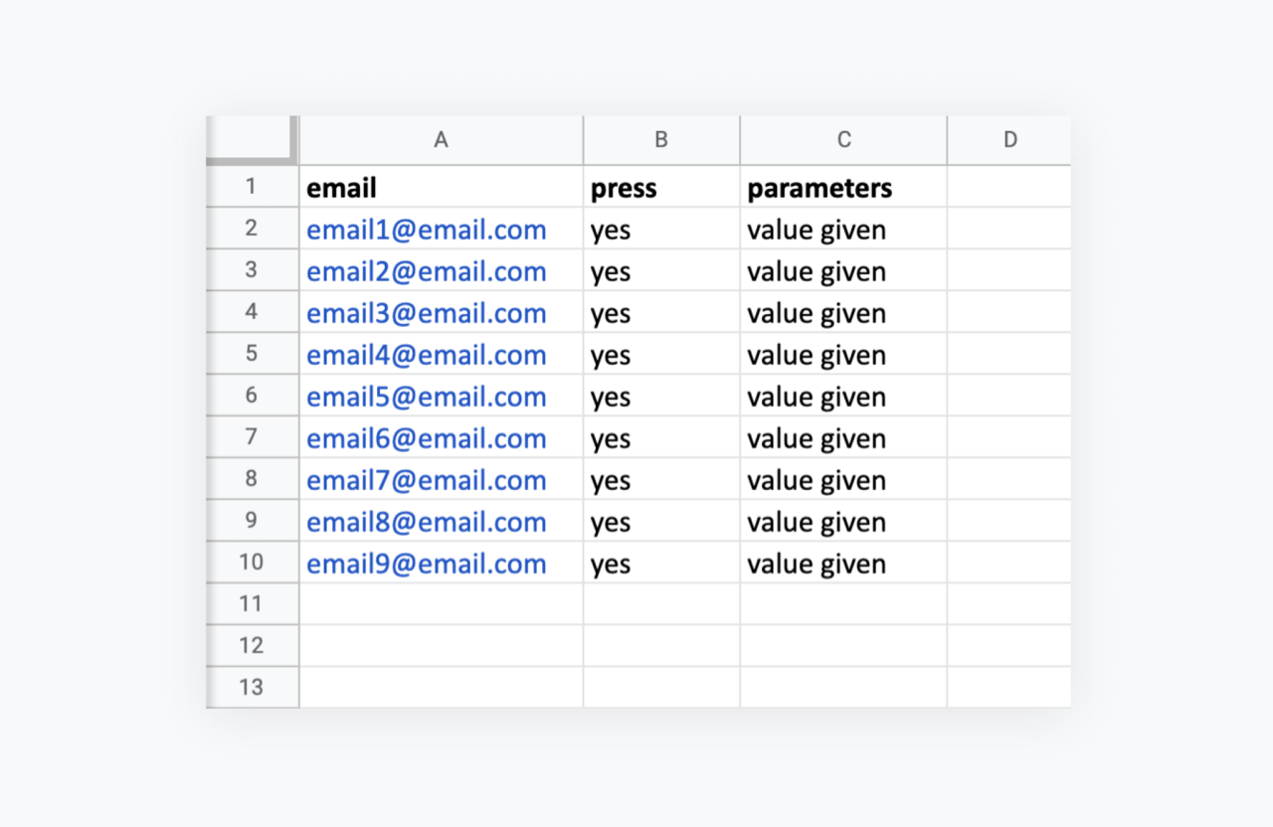Click the 'press' header cell
1273x827 pixels.
click(x=661, y=187)
